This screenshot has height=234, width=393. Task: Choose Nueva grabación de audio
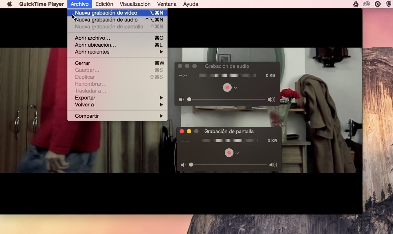(117, 20)
